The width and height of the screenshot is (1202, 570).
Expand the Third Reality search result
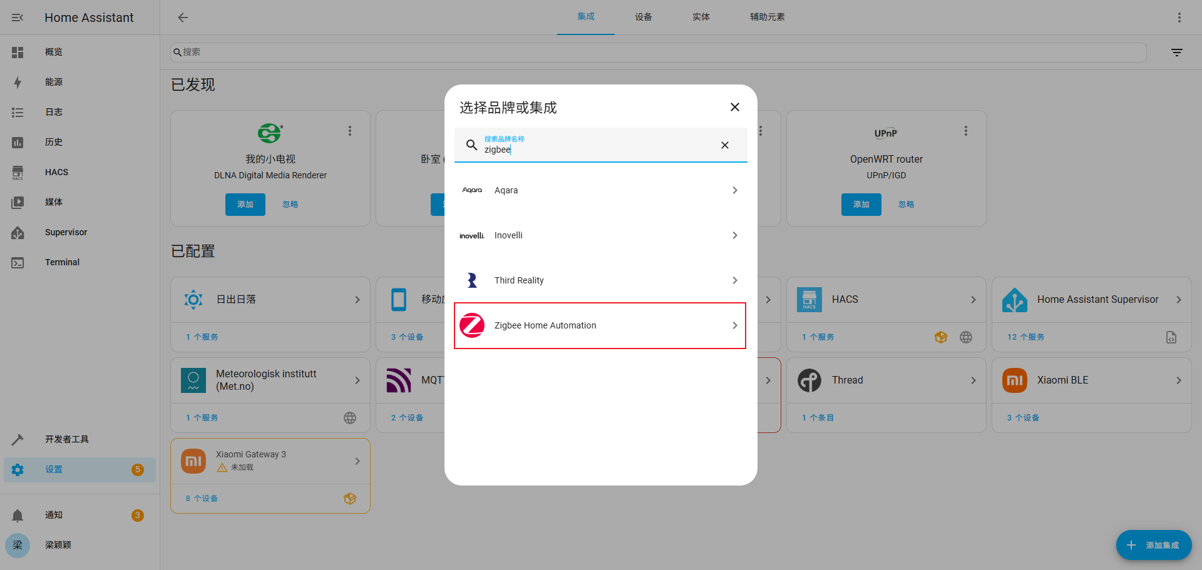(x=734, y=280)
